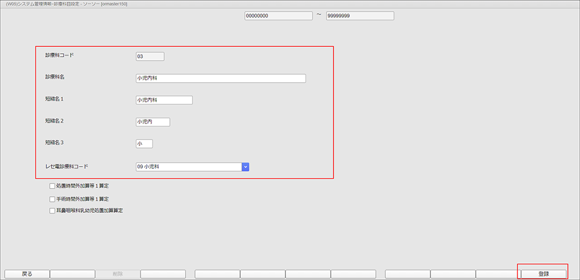Viewport: 580px width, 280px height.
Task: Click the blank button left of 登録
Action: point(498,274)
